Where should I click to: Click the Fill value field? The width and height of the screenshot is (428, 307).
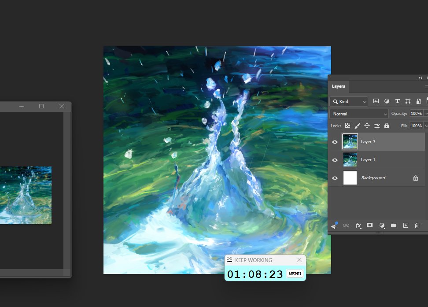pos(416,126)
